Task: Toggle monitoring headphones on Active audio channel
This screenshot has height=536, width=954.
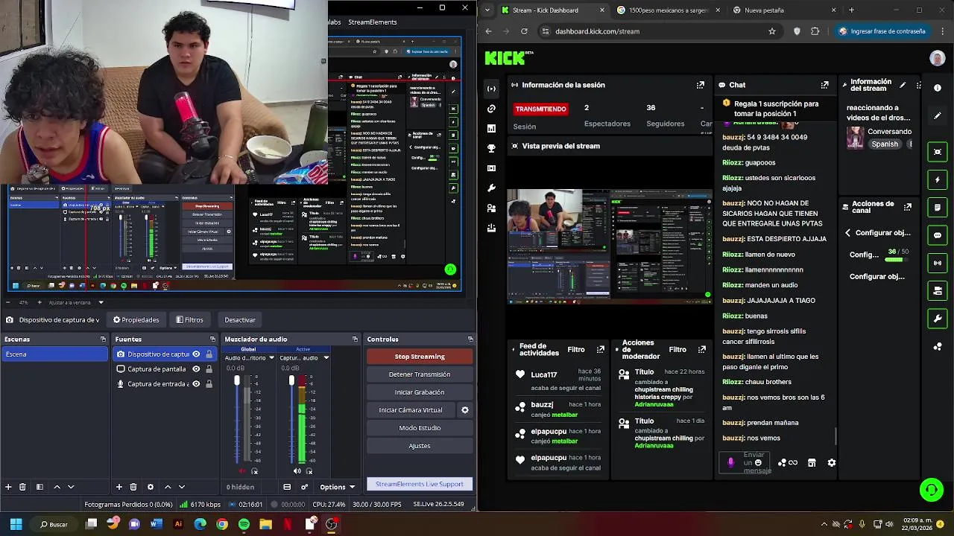Action: [309, 471]
